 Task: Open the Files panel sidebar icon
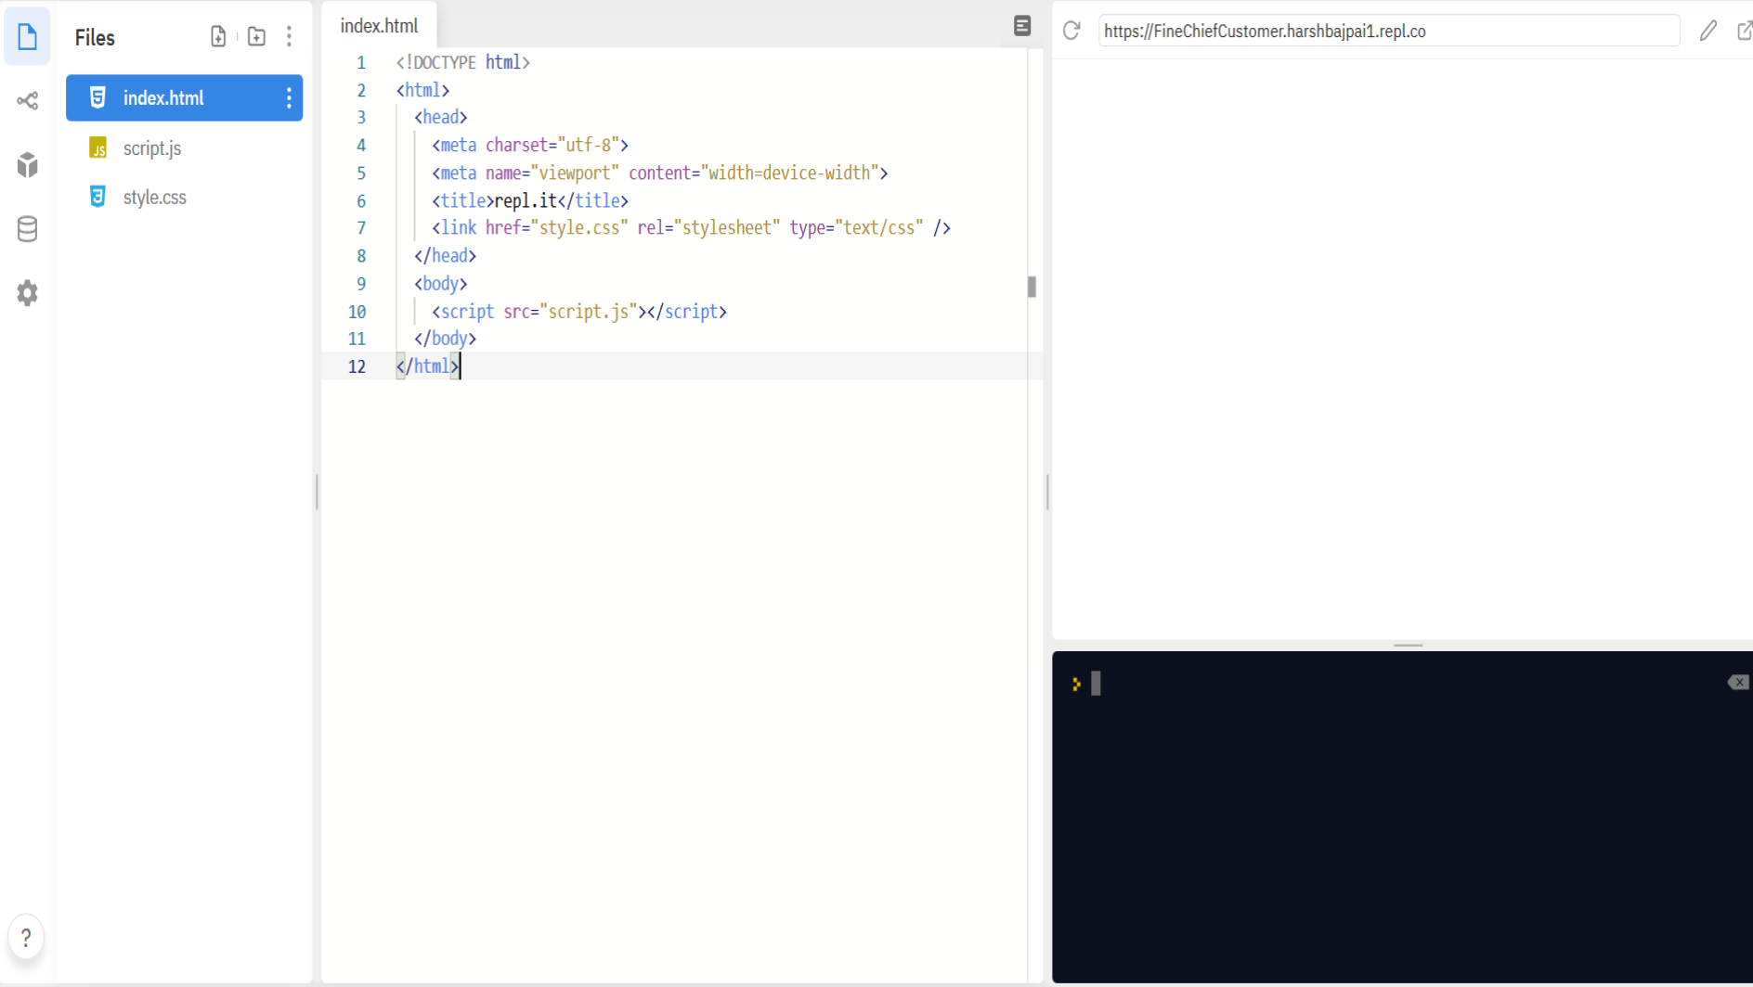tap(27, 37)
